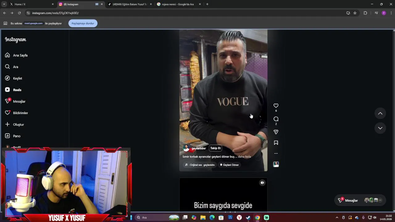Toggle sound on the next reel
Screen dimensions: 395x222
tap(262, 183)
